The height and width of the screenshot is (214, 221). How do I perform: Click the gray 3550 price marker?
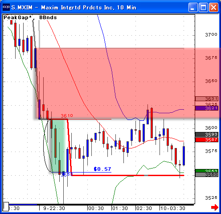pyautogui.click(x=207, y=174)
